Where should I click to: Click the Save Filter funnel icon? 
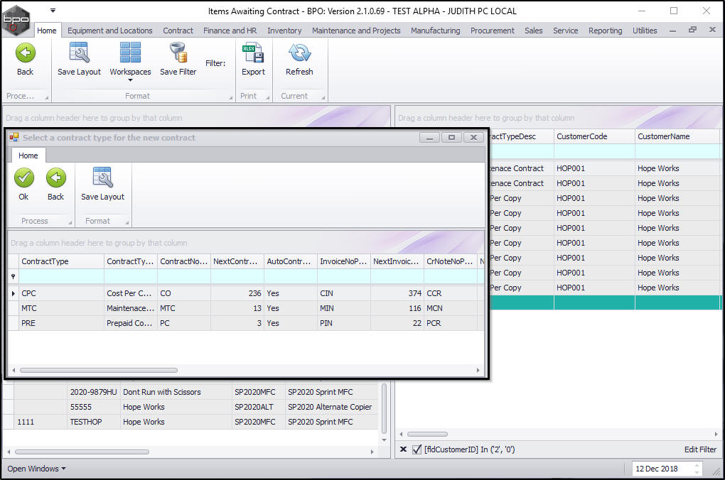[x=178, y=53]
